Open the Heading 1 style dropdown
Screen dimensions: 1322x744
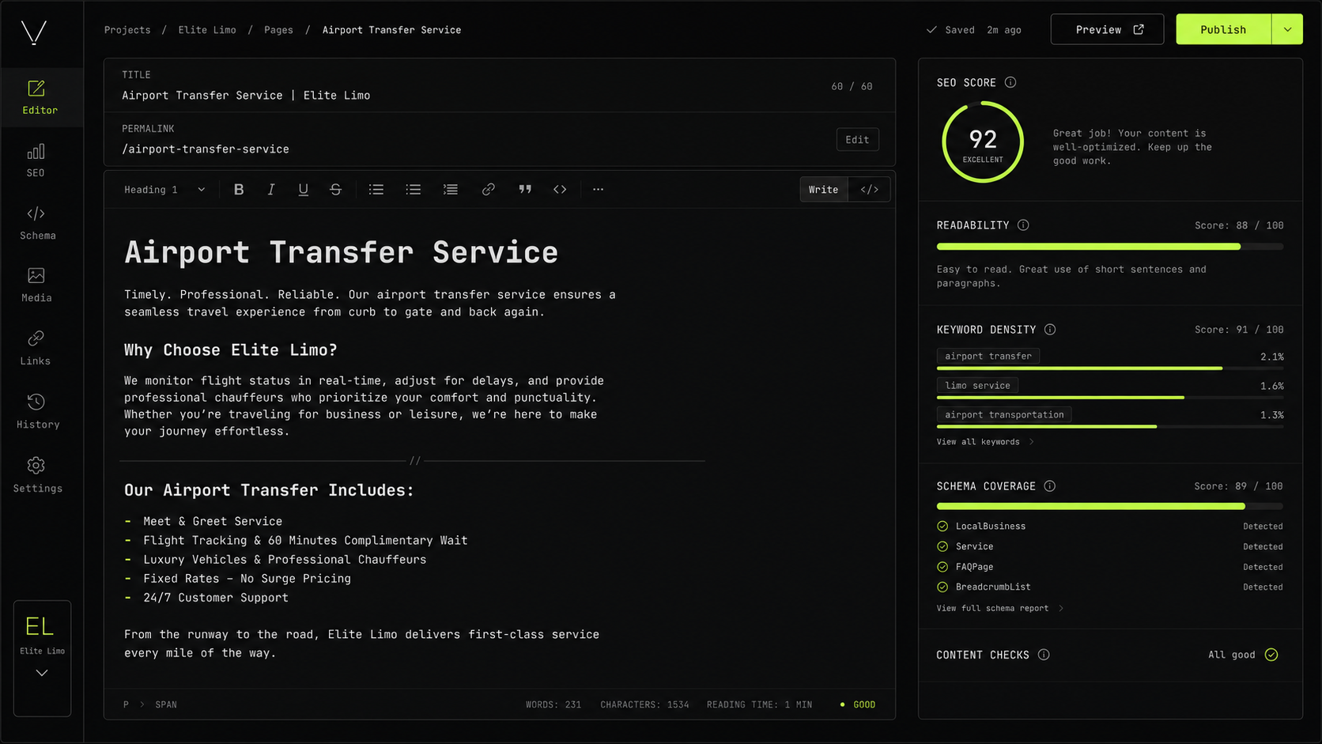click(x=164, y=190)
